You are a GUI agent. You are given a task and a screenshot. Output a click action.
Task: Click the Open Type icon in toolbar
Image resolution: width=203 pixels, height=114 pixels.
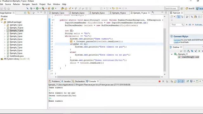click(62, 9)
